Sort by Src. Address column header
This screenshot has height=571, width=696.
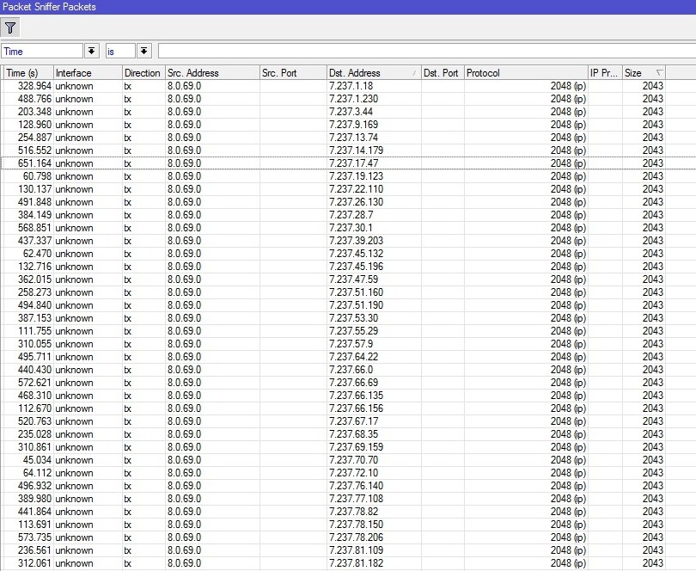(212, 73)
